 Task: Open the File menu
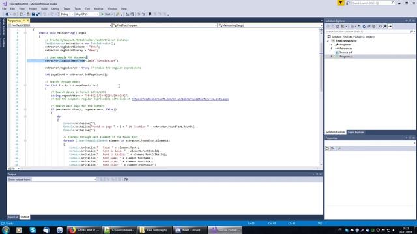tap(4, 8)
